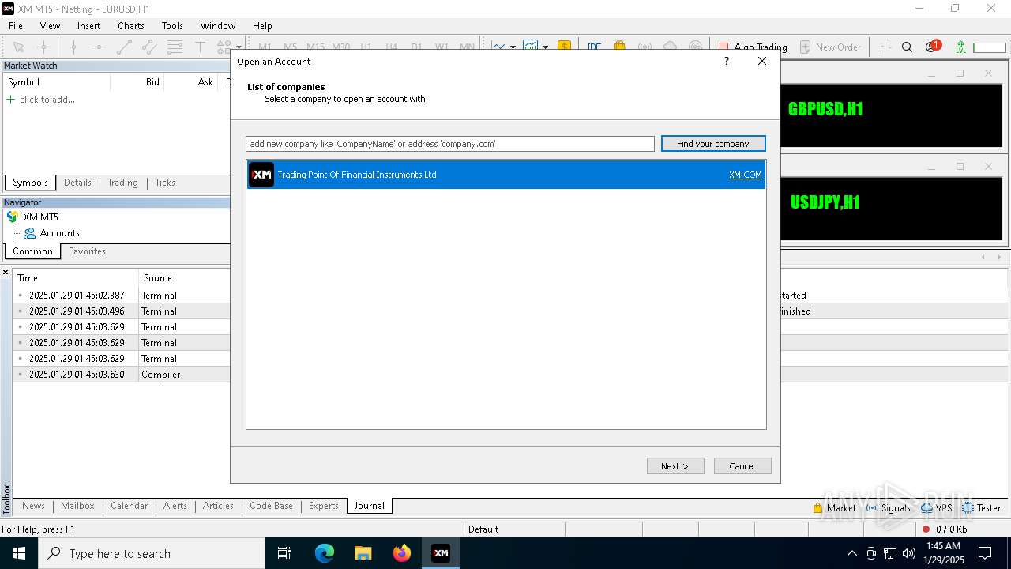Open the Mailbox tab in Toolbox

77,506
